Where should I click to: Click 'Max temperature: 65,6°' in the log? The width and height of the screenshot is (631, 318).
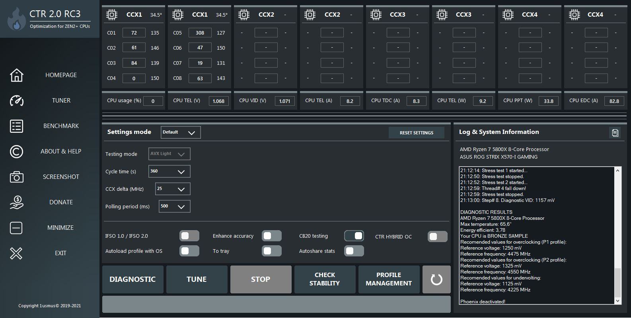coord(486,224)
